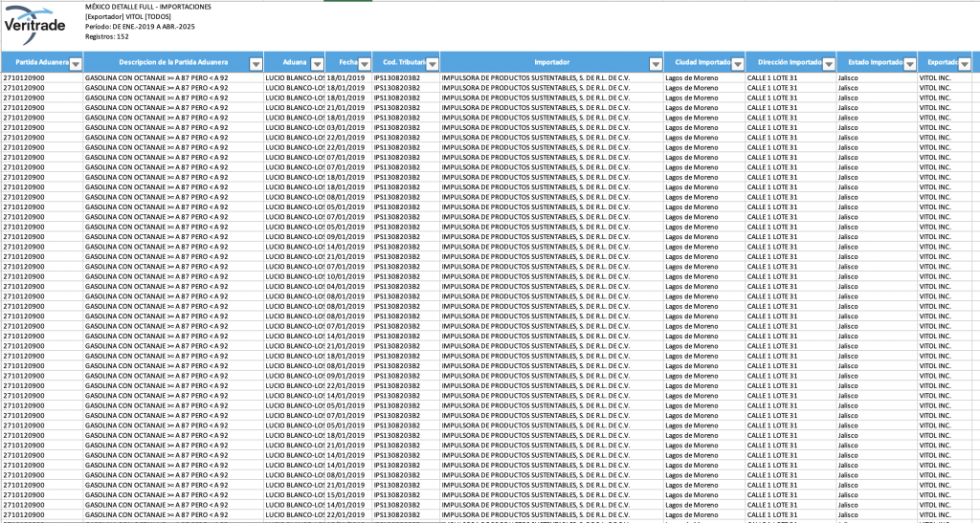Screen dimensions: 980x523
Task: Select the Importador cell in the 15/01/2019 row
Action: pyautogui.click(x=552, y=495)
